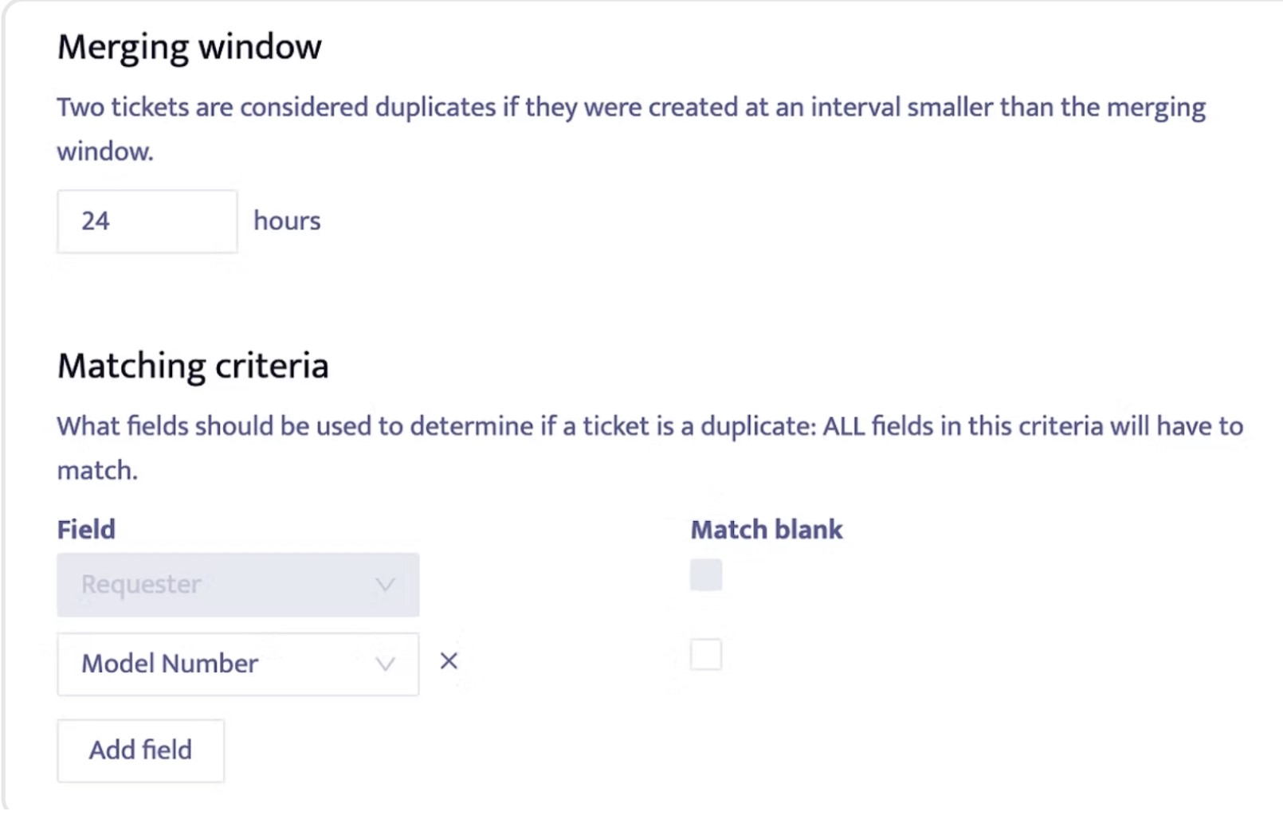Click the Requester dropdown chevron arrow
This screenshot has height=815, width=1283.
pos(385,586)
